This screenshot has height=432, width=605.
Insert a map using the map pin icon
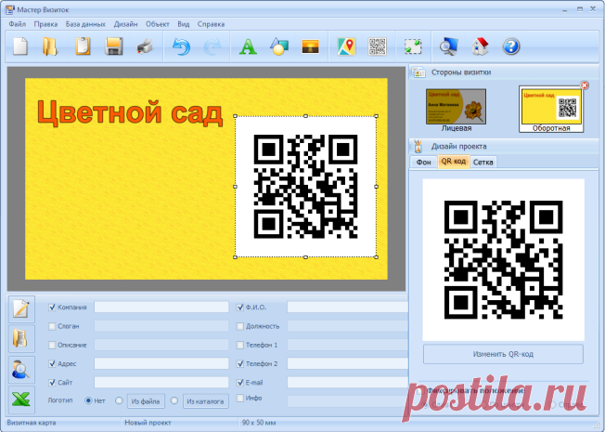[346, 46]
